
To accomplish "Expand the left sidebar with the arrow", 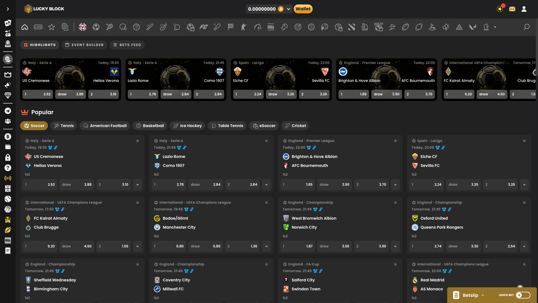I will 8,9.
